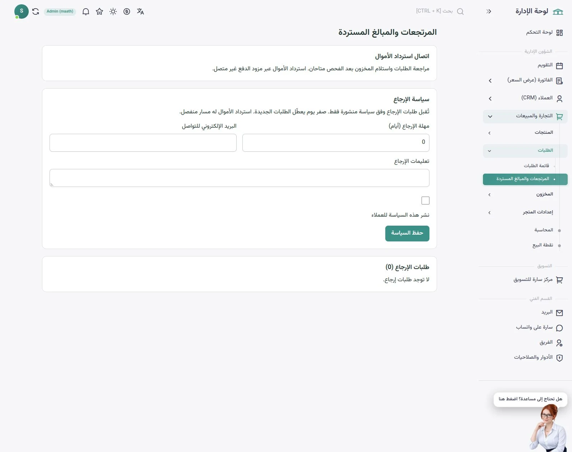
Task: Expand إعدادات المتجر submenu chevron
Action: pos(489,213)
